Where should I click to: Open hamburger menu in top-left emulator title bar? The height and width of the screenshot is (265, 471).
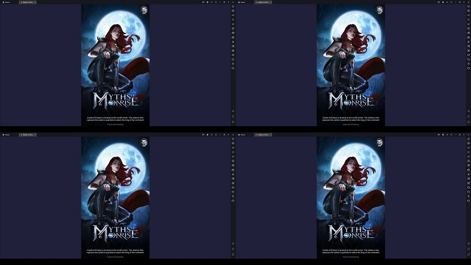click(211, 2)
